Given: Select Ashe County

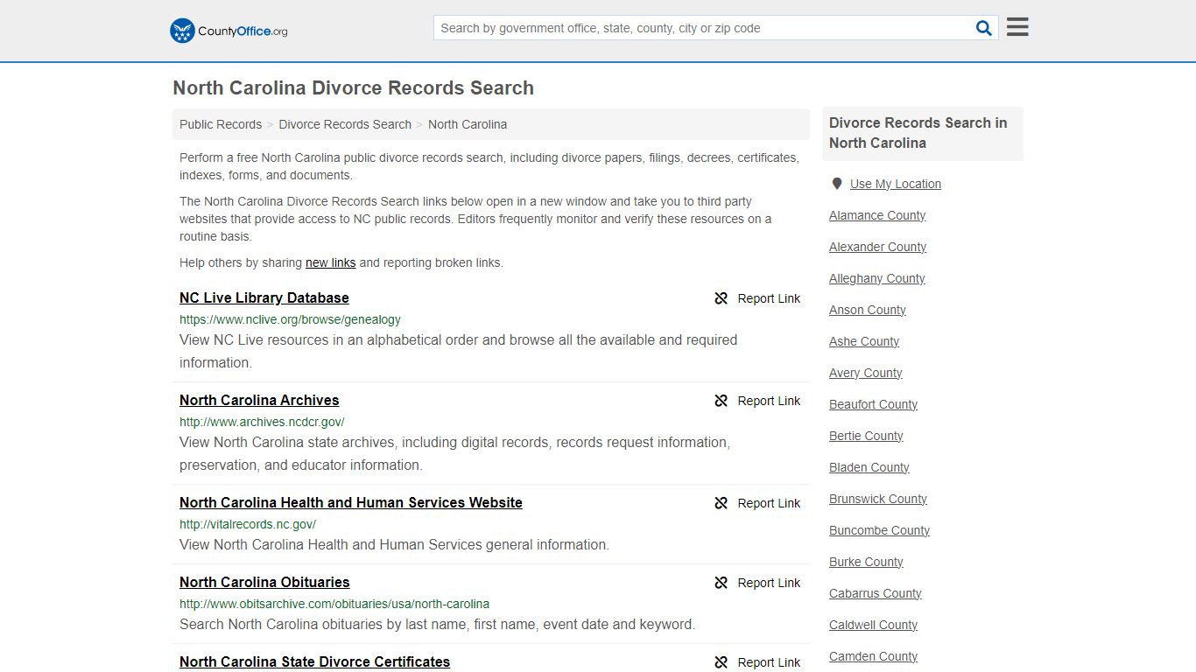Looking at the screenshot, I should point(864,341).
